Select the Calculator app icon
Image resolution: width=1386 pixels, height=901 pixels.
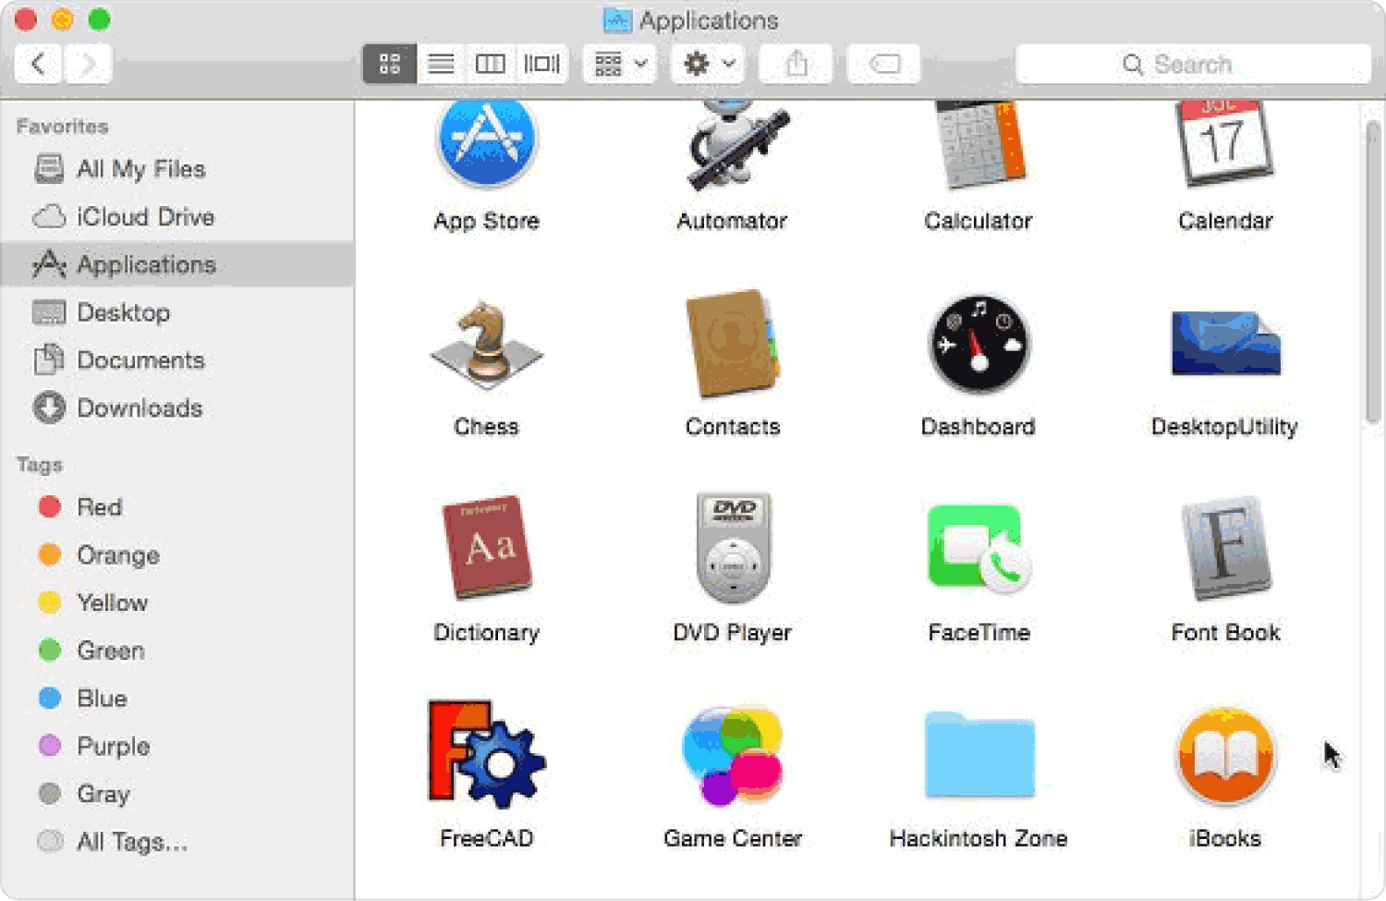pos(979,143)
